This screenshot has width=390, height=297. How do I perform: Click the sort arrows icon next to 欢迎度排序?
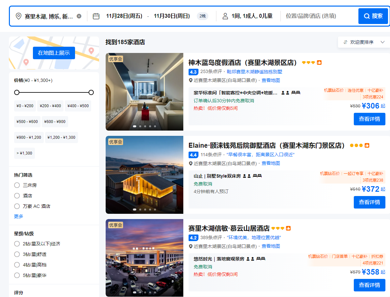coord(345,42)
